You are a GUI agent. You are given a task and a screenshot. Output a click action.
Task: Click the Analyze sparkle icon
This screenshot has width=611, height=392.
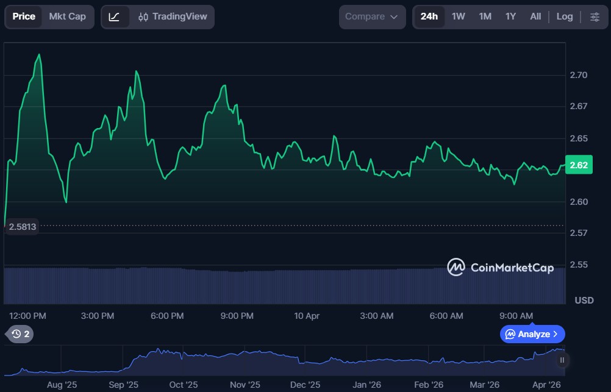pyautogui.click(x=510, y=334)
